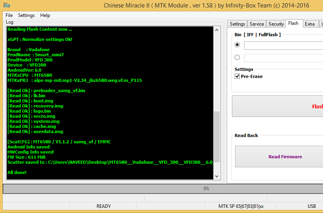Click the log scrollbar up arrow
This screenshot has width=323, height=213.
click(x=217, y=30)
